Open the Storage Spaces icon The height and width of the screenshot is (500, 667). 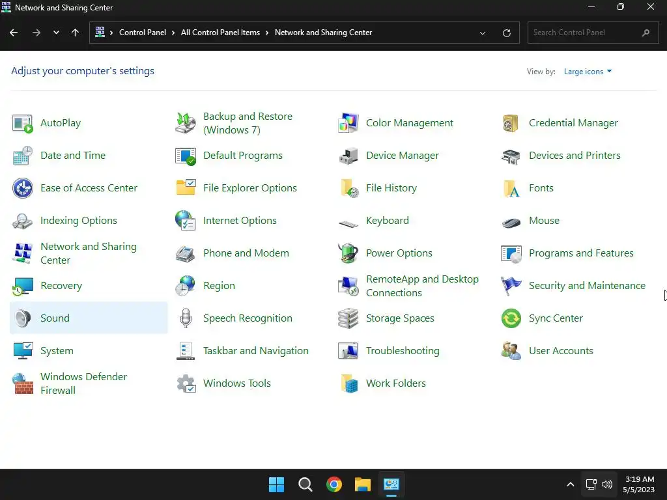[x=348, y=318]
